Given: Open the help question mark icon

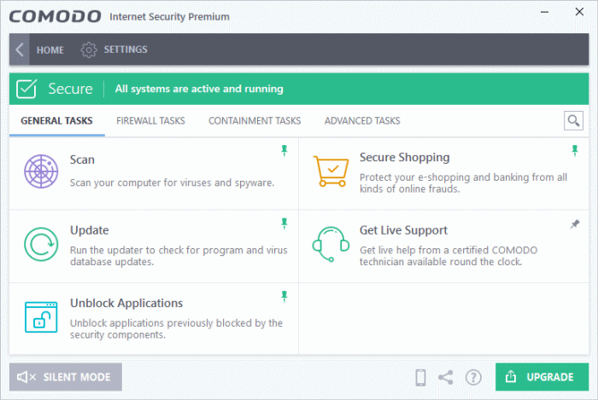Looking at the screenshot, I should pyautogui.click(x=473, y=377).
